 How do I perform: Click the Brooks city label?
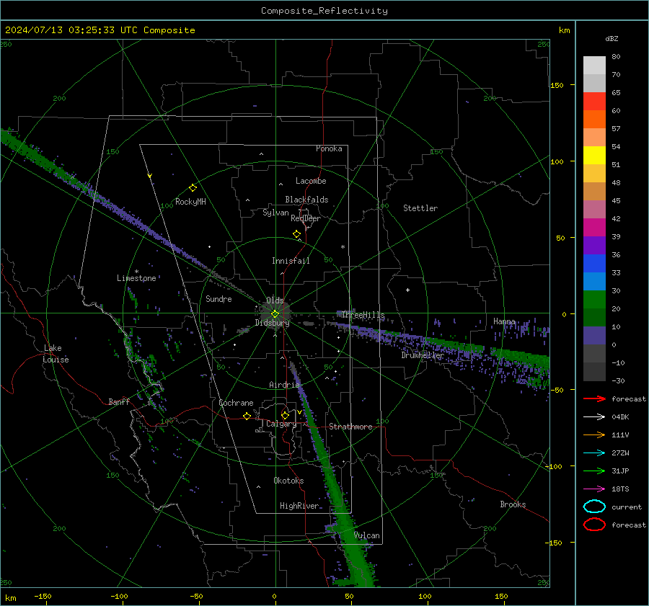pyautogui.click(x=513, y=504)
